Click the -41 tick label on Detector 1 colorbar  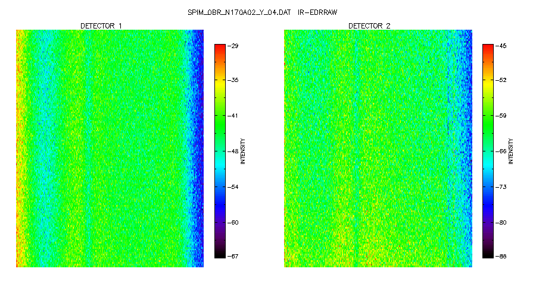pyautogui.click(x=233, y=116)
